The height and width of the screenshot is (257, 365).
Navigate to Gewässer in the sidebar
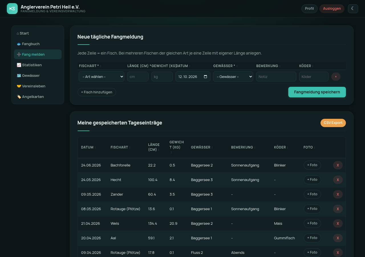pos(38,75)
